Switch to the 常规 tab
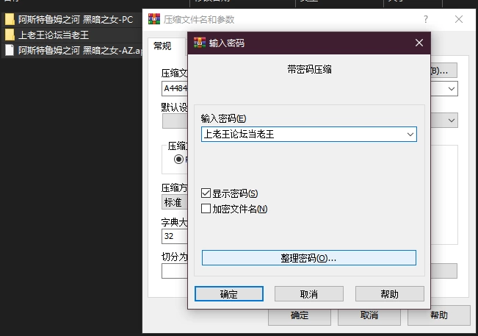This screenshot has width=478, height=336. pos(162,46)
